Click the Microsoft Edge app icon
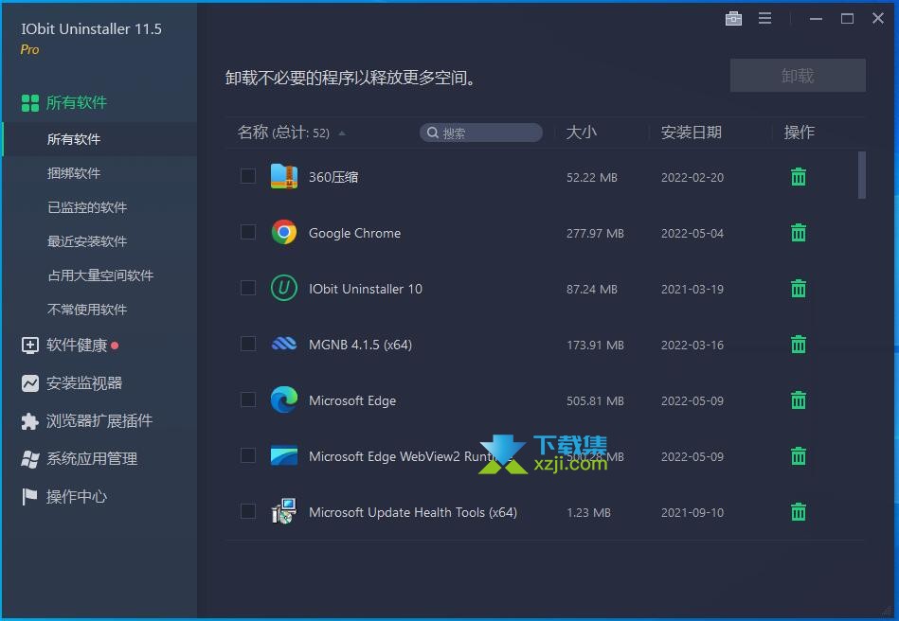The height and width of the screenshot is (621, 899). coord(284,399)
